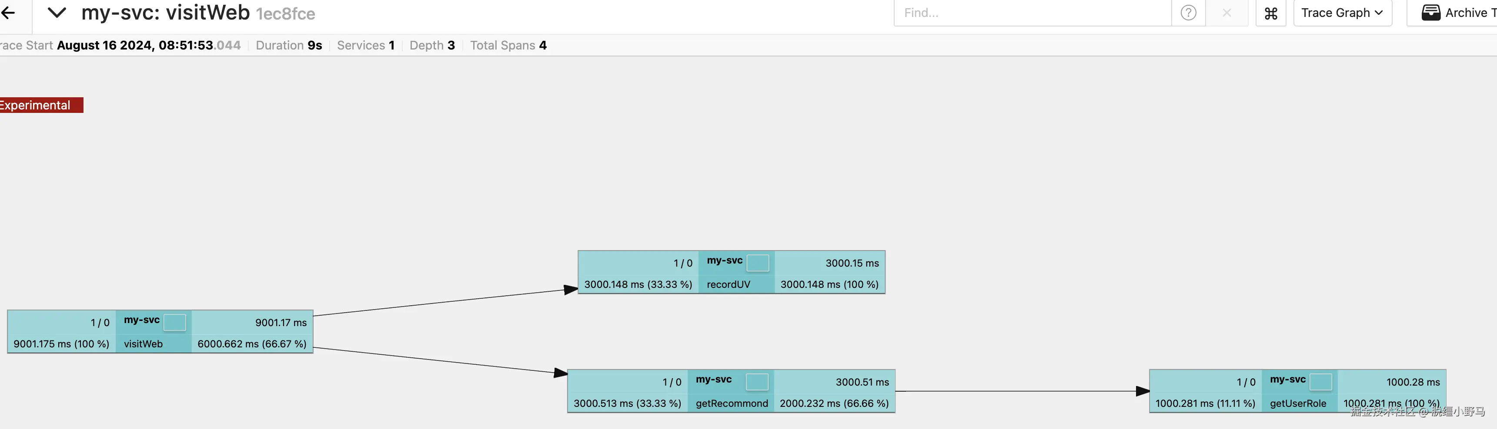
Task: Select the recordUV operation label
Action: tap(728, 284)
